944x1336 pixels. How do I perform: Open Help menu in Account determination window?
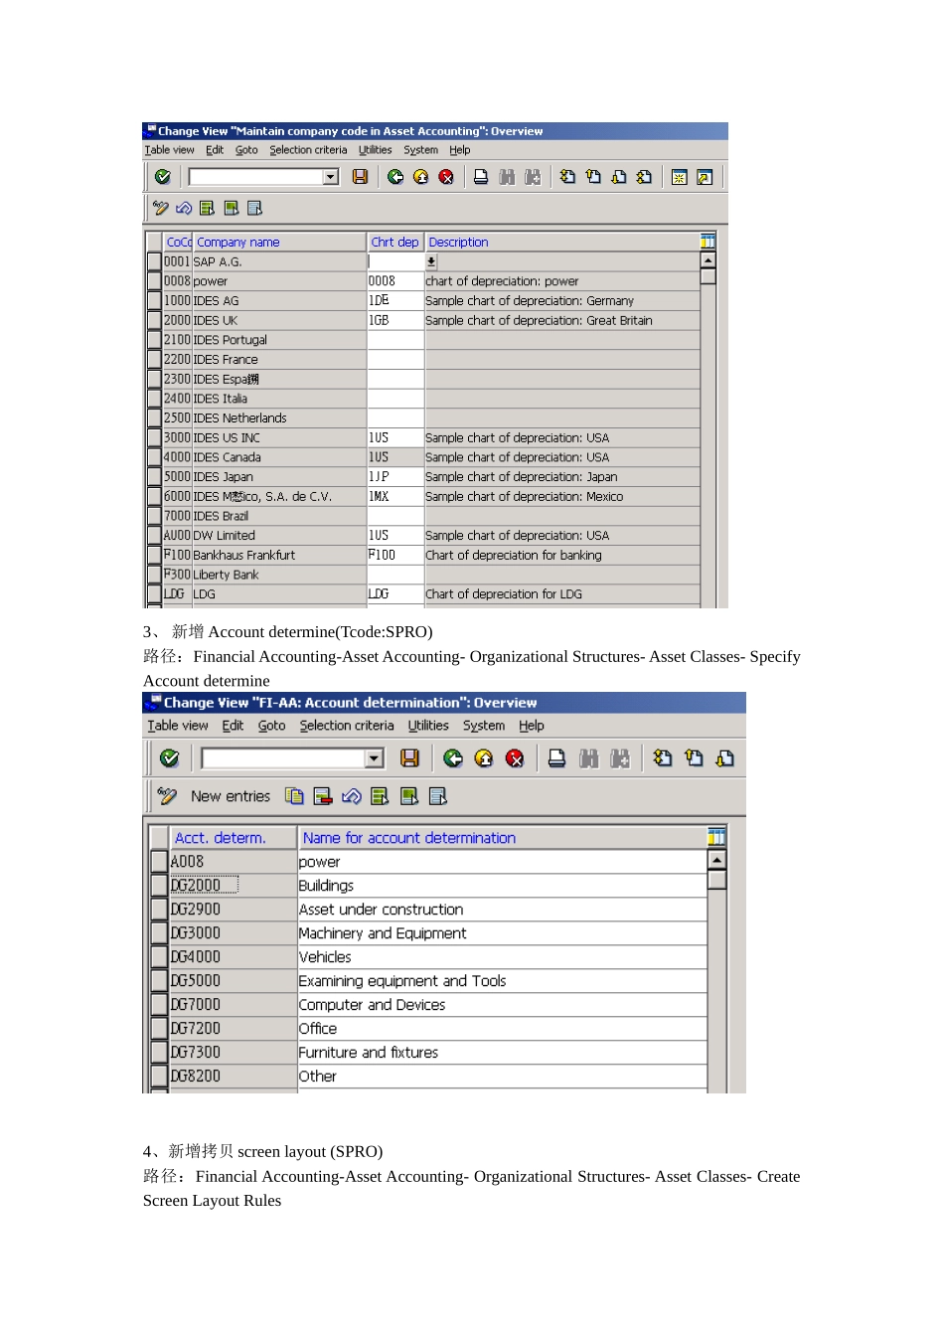531,726
